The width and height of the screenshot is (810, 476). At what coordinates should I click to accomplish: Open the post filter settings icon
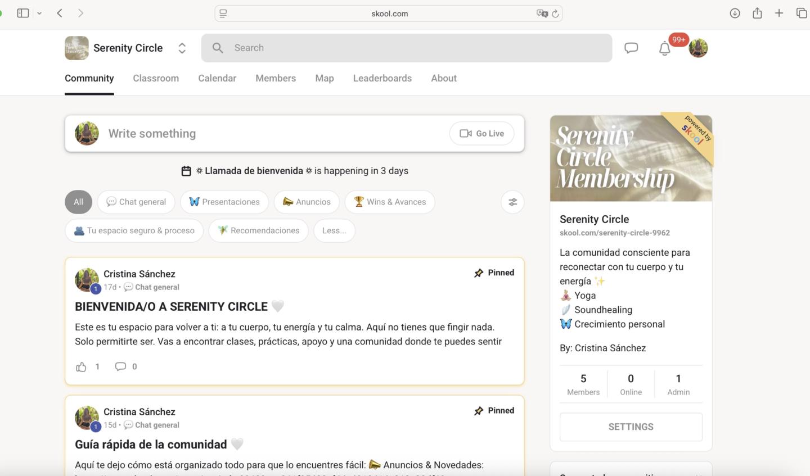(512, 202)
